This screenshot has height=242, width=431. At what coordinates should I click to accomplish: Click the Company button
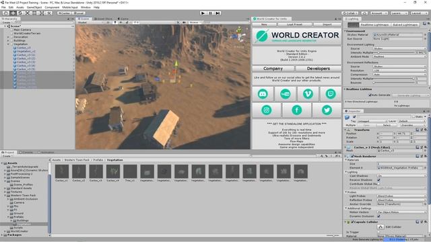point(273,69)
